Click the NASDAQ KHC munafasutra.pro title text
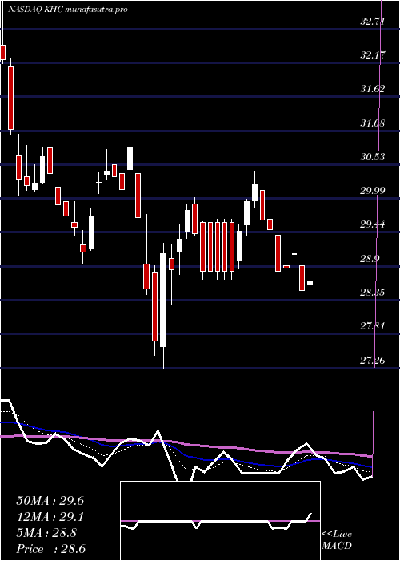This screenshot has width=400, height=561. pos(67,10)
